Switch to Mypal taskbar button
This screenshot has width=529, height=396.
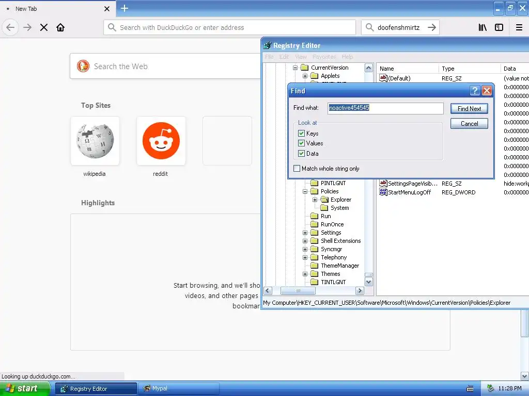point(178,389)
